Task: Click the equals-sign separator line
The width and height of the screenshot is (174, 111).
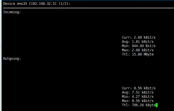Action: point(89,8)
